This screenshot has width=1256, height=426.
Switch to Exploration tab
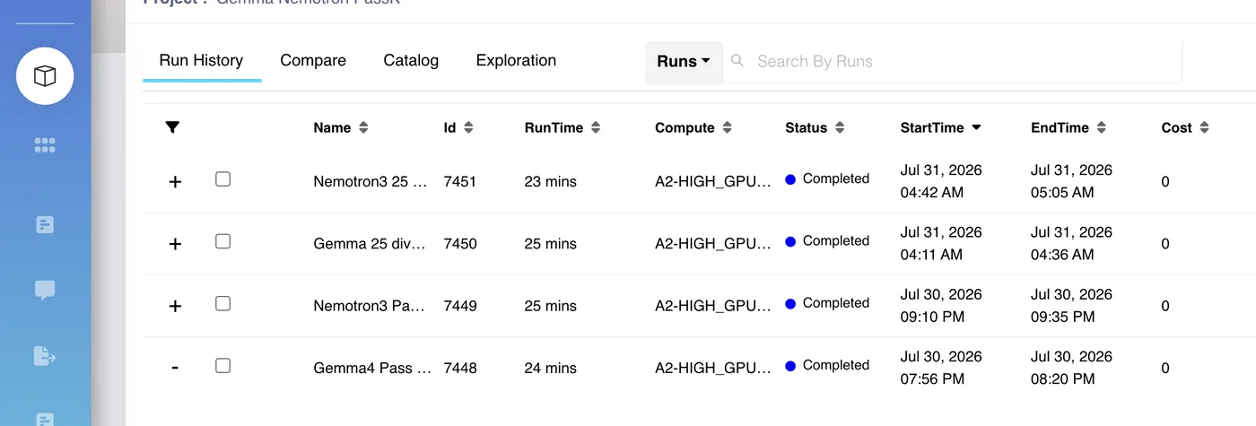(516, 60)
